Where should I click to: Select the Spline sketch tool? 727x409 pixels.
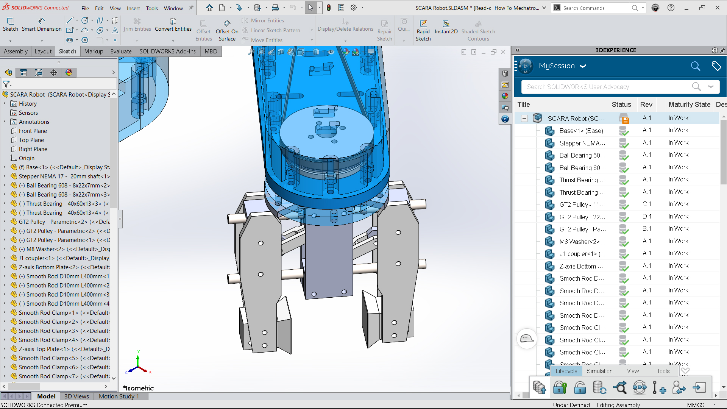(x=100, y=20)
